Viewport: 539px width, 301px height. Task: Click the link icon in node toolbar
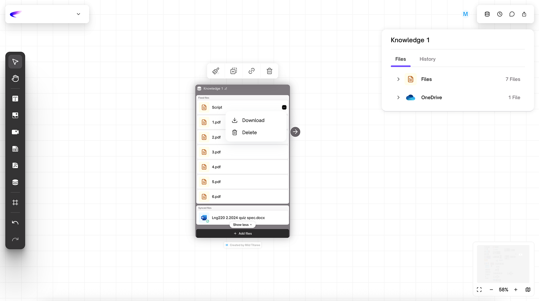[251, 71]
